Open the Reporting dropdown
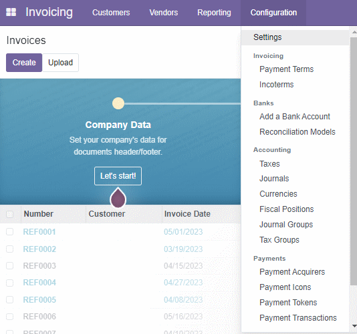The image size is (357, 334). (x=214, y=13)
